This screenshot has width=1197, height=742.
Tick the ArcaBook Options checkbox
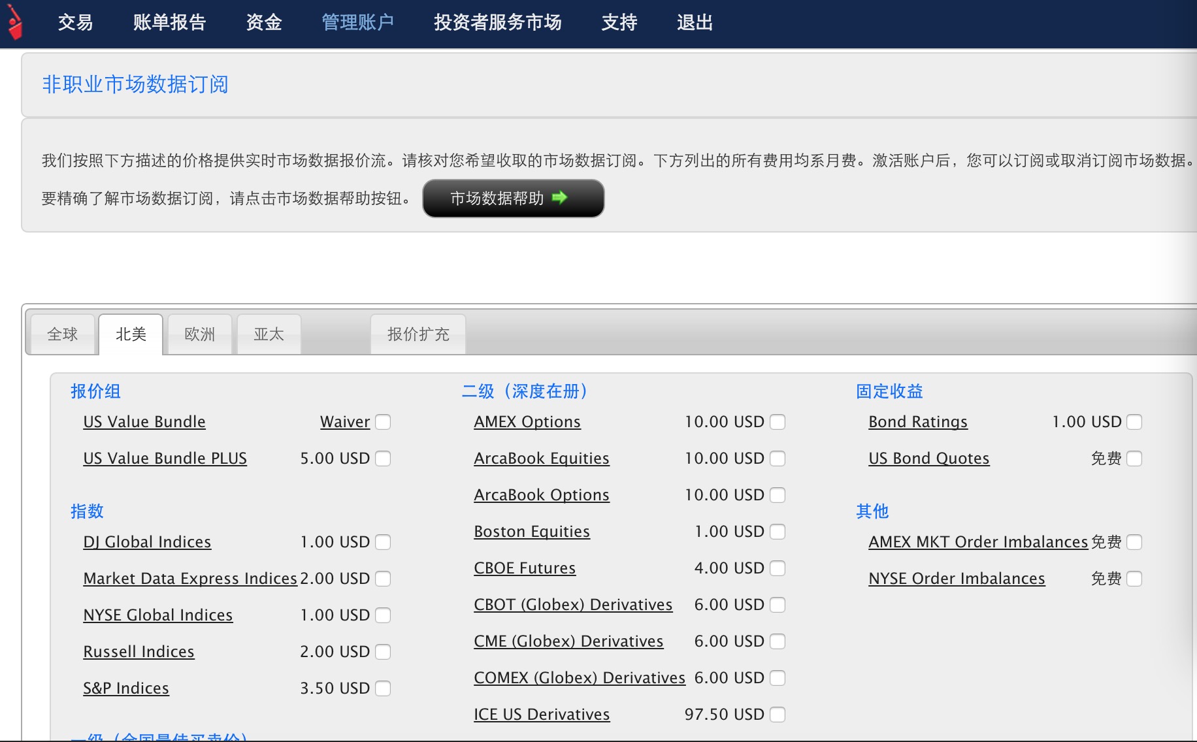tap(778, 495)
